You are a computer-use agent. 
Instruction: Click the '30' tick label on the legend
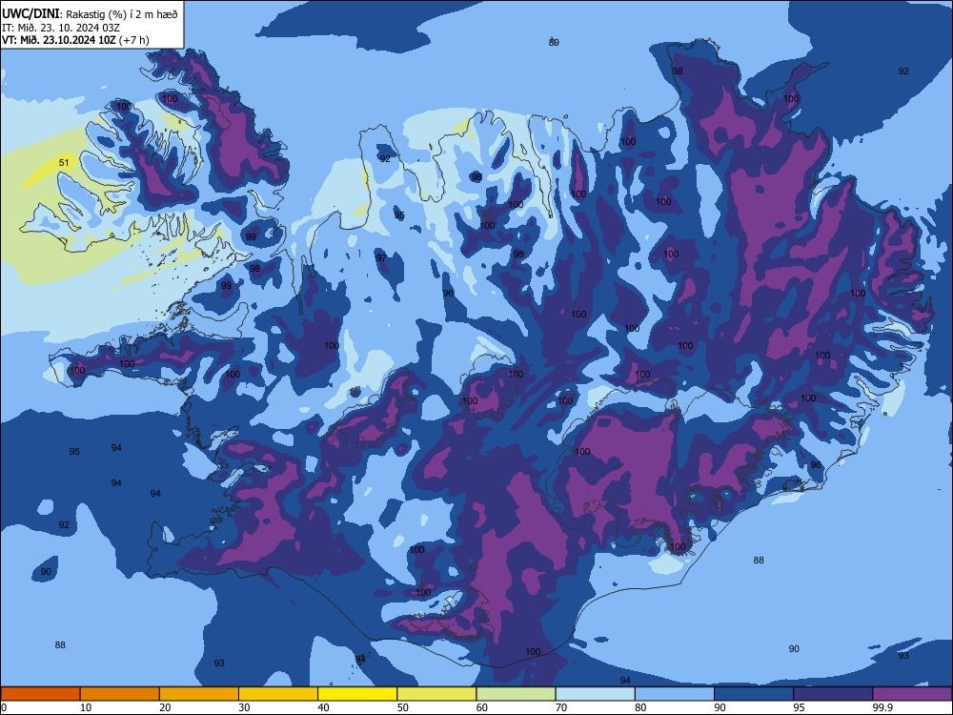(244, 707)
